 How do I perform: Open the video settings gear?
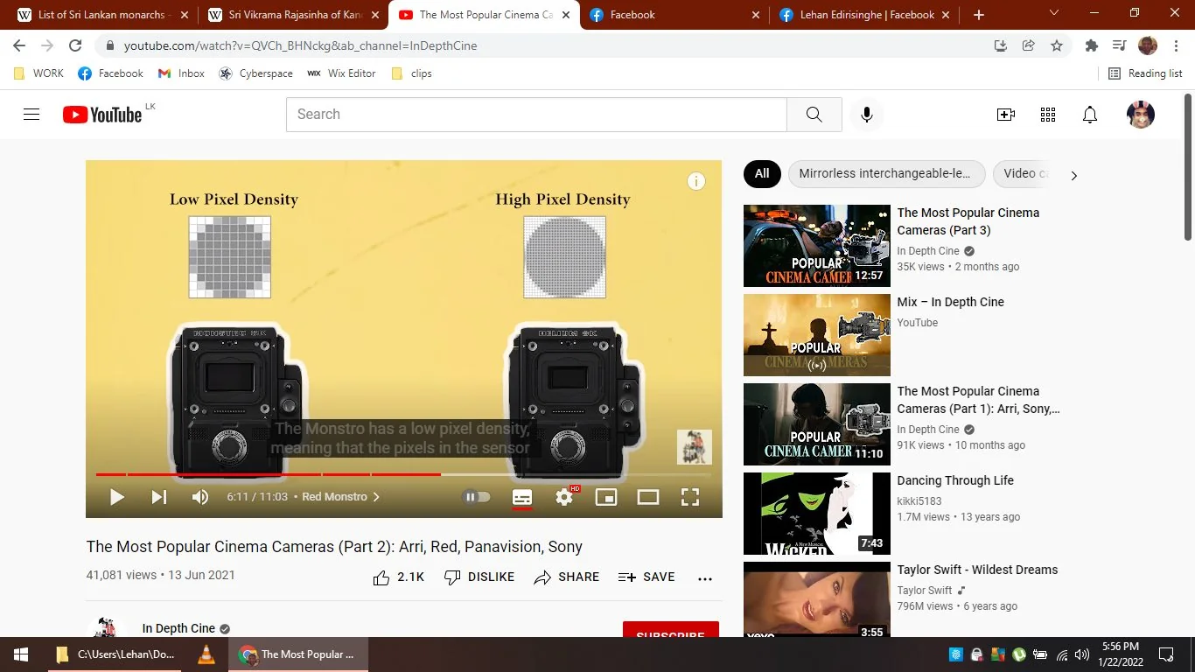(x=564, y=497)
